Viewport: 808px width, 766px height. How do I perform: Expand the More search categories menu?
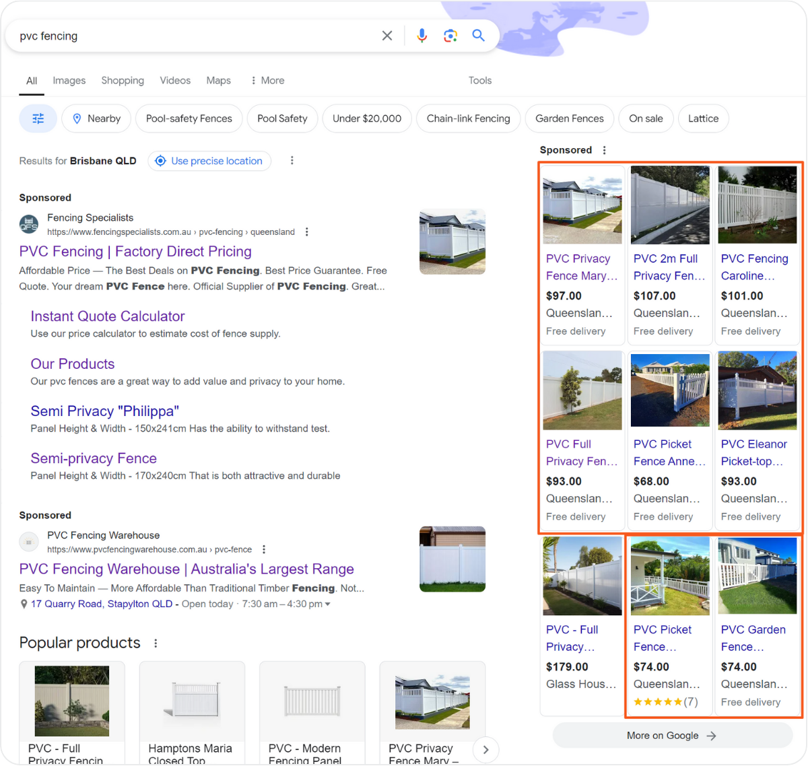pos(267,80)
